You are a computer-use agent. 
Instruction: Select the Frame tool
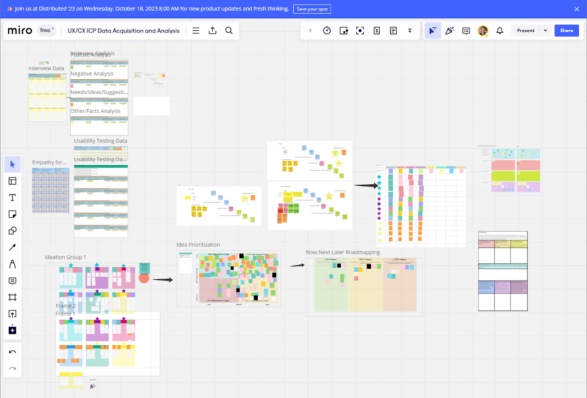click(12, 297)
